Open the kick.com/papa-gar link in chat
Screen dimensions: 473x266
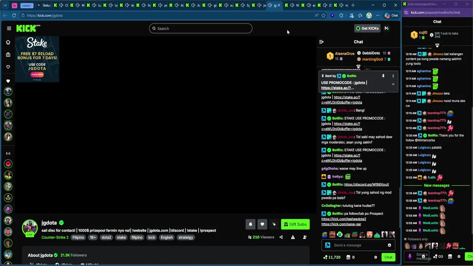tap(341, 224)
